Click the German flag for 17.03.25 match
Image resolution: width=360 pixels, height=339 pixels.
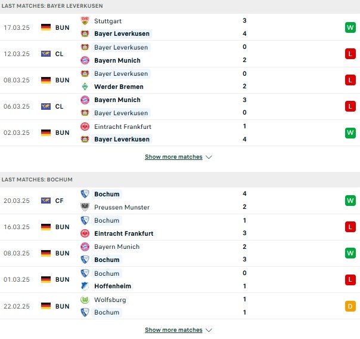[x=46, y=27]
